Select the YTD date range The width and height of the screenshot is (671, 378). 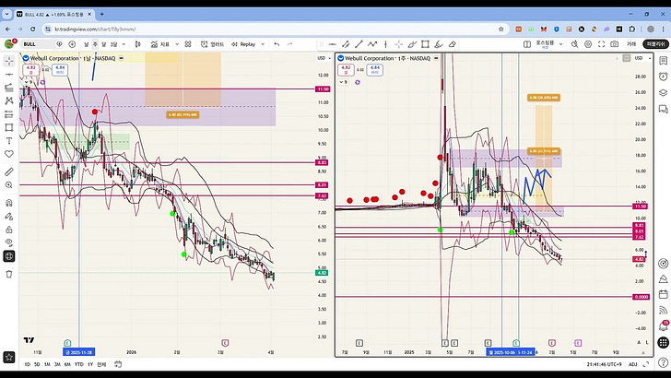(x=78, y=364)
